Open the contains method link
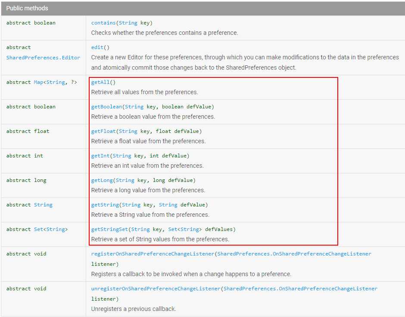The width and height of the screenshot is (405, 317). pos(103,23)
